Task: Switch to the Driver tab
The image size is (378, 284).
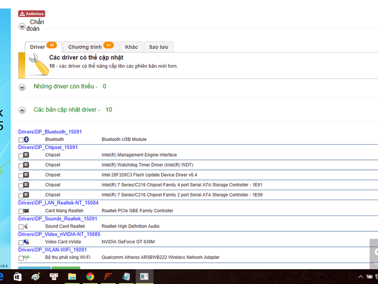Action: (x=43, y=47)
